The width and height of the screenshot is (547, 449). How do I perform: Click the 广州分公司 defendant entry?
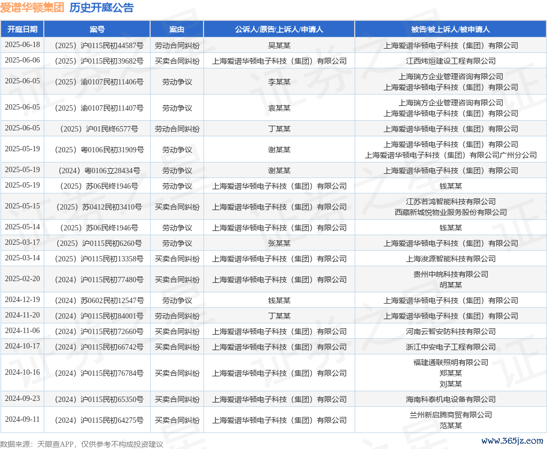451,155
